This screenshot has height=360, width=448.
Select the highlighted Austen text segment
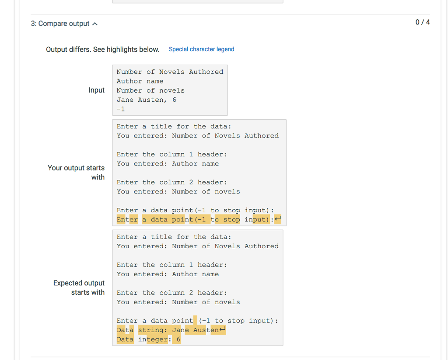pyautogui.click(x=206, y=330)
